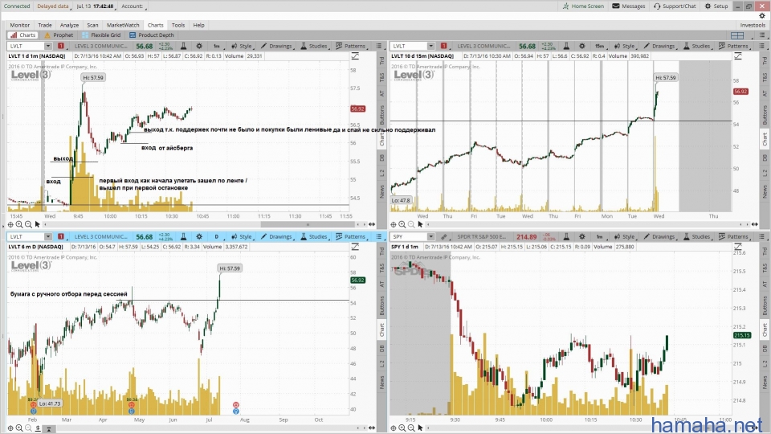Toggle price axis scale icon in bottom-right chart

(738, 247)
